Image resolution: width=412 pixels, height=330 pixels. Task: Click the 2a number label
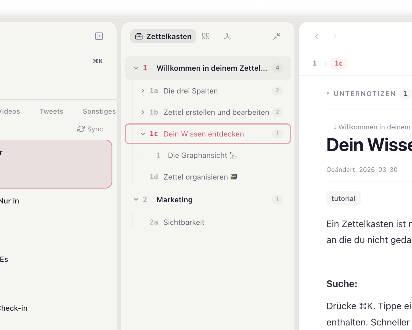[x=154, y=222]
